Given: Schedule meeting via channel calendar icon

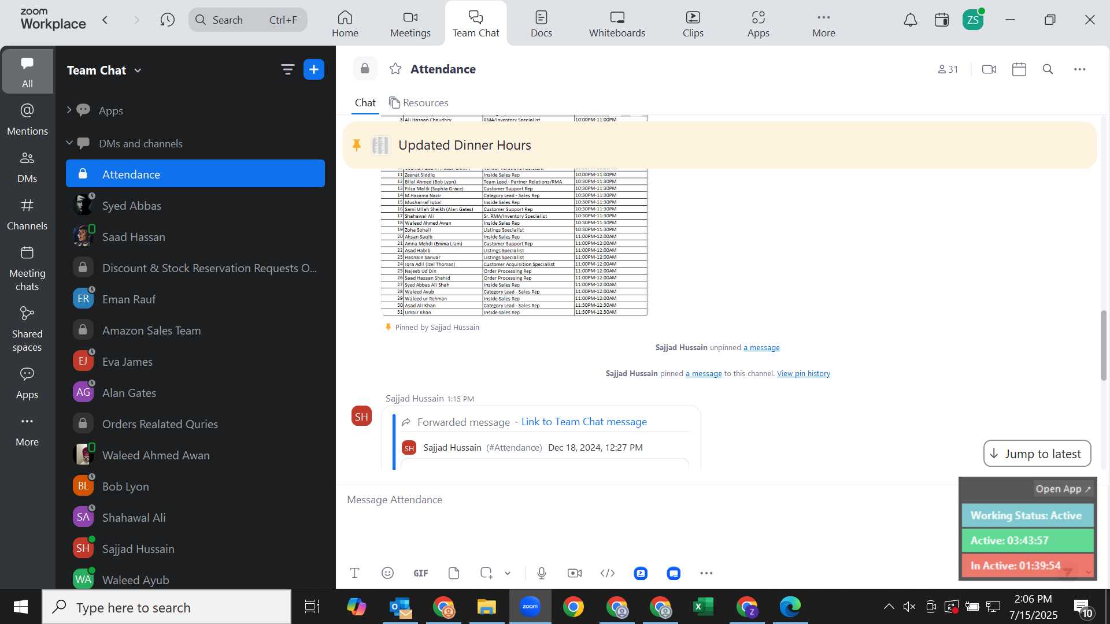Looking at the screenshot, I should (x=1019, y=69).
